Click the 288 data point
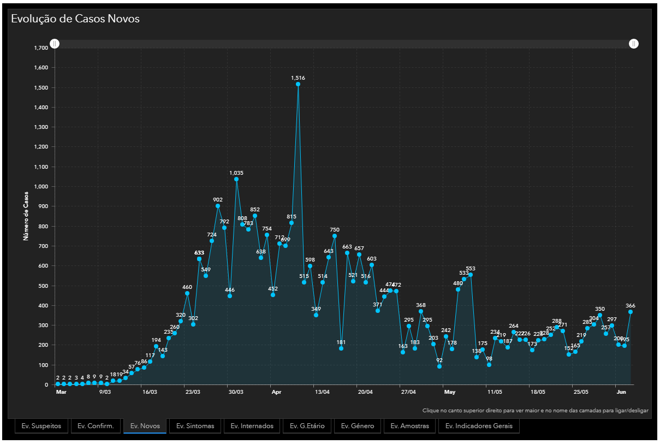The image size is (660, 444). pyautogui.click(x=557, y=327)
